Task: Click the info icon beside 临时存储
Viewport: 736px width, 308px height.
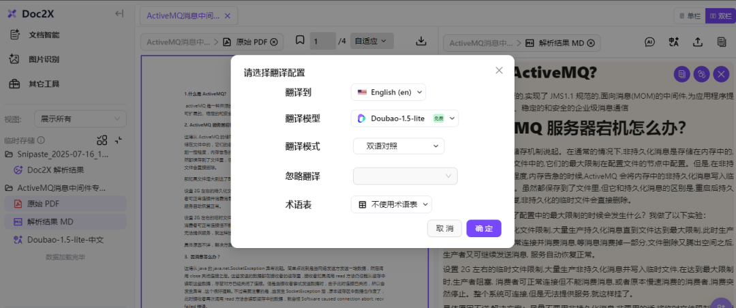Action: [x=42, y=140]
